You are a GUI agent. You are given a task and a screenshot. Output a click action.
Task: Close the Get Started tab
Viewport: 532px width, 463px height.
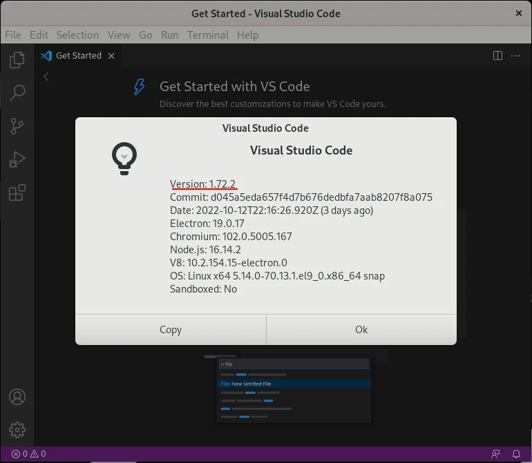pyautogui.click(x=111, y=56)
